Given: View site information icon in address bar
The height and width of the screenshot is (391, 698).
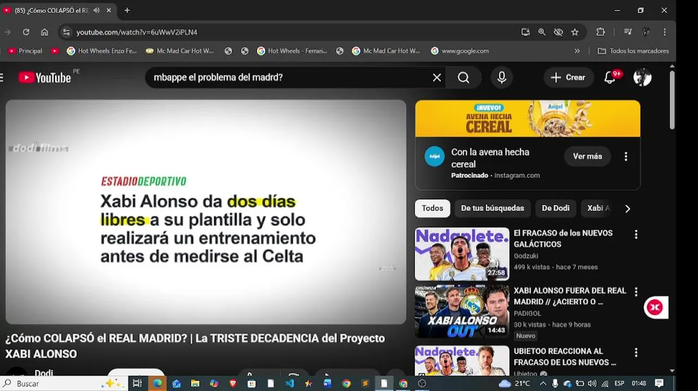Looking at the screenshot, I should 66,32.
